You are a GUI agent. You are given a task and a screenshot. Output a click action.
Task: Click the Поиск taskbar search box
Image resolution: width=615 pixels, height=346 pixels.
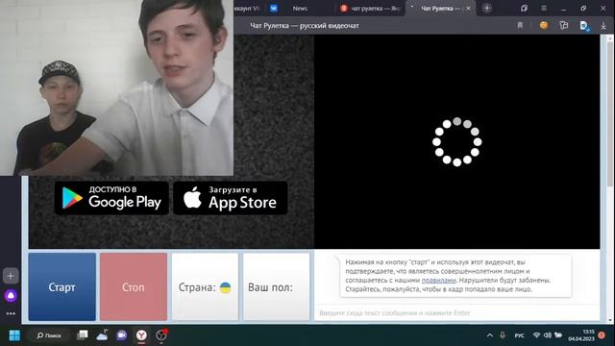click(x=49, y=335)
